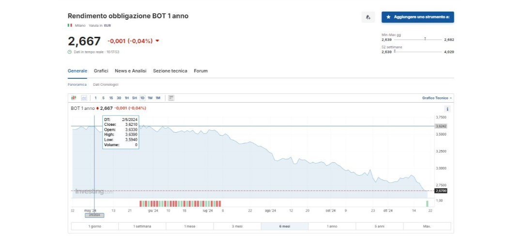Select the 15 minute interval

(111, 98)
